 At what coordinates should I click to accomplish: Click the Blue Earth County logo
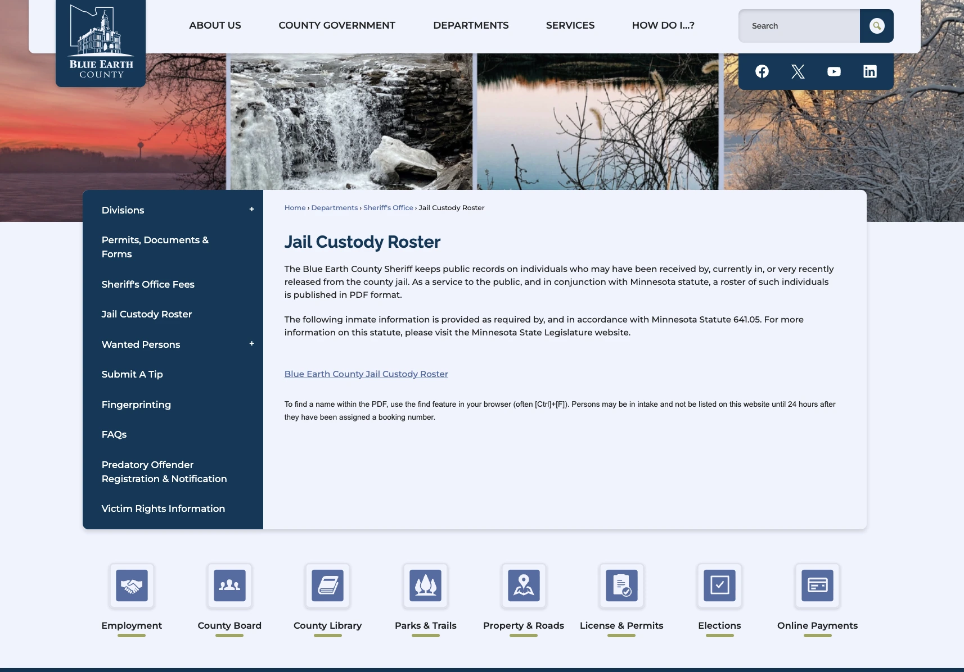101,43
